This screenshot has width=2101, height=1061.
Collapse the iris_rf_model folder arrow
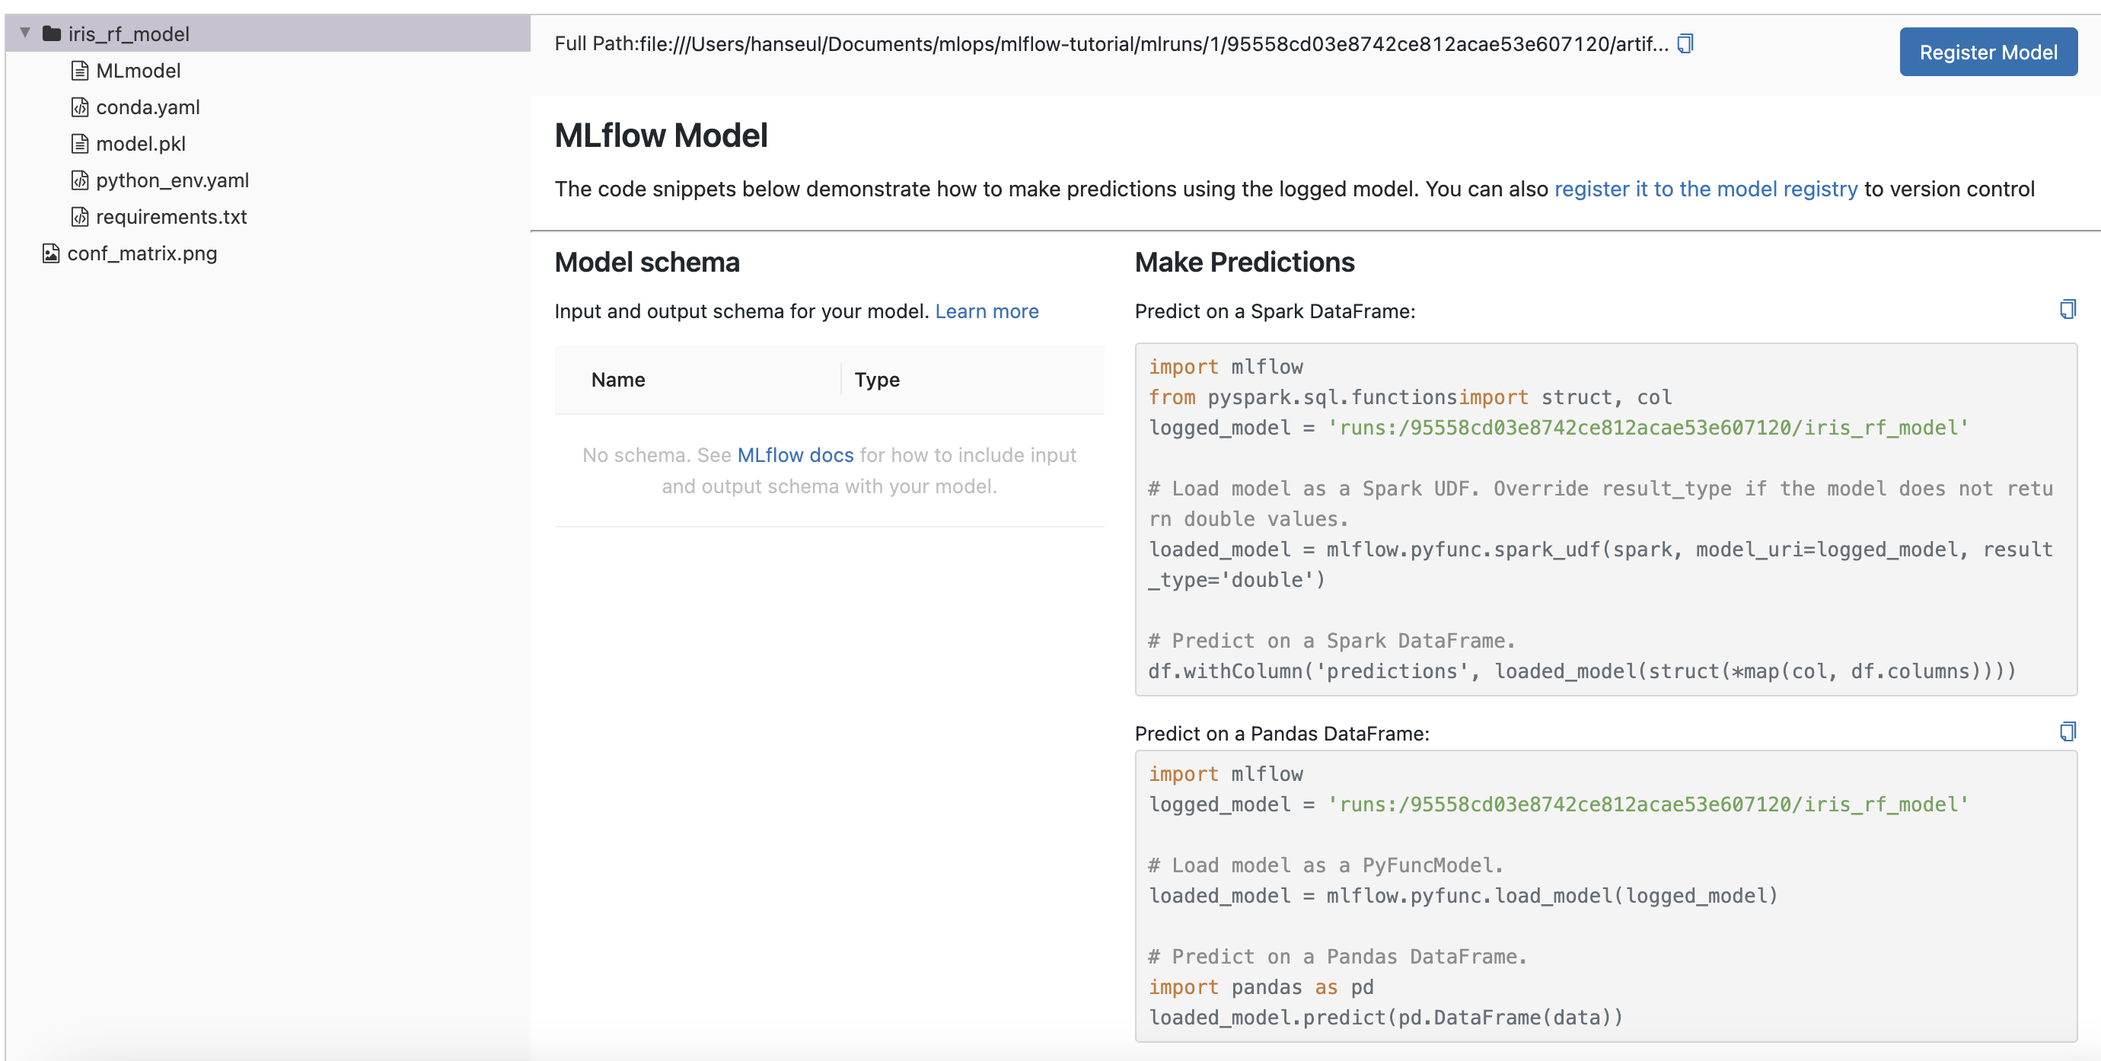[25, 33]
